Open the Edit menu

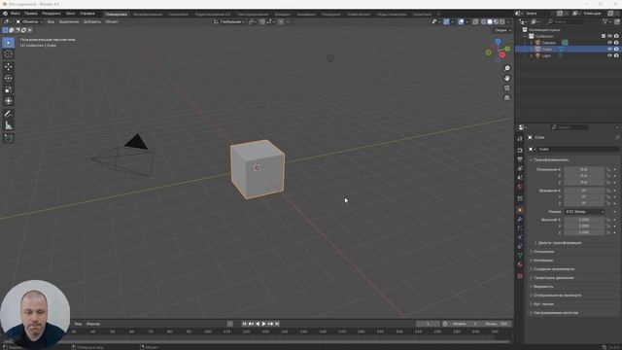pyautogui.click(x=30, y=14)
